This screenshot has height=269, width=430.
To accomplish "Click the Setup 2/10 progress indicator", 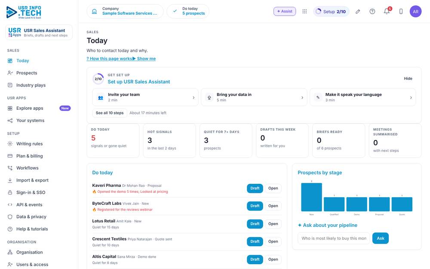I will coord(331,12).
